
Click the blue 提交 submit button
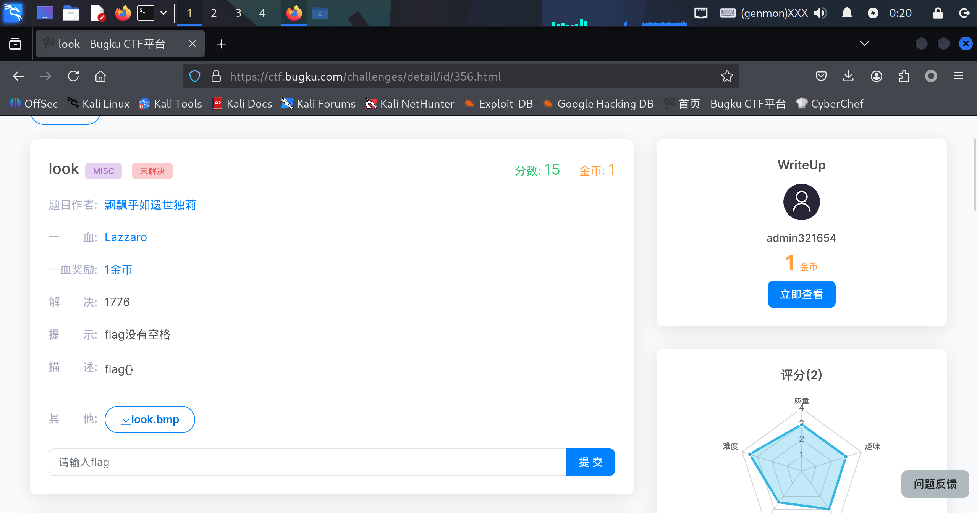click(x=590, y=462)
